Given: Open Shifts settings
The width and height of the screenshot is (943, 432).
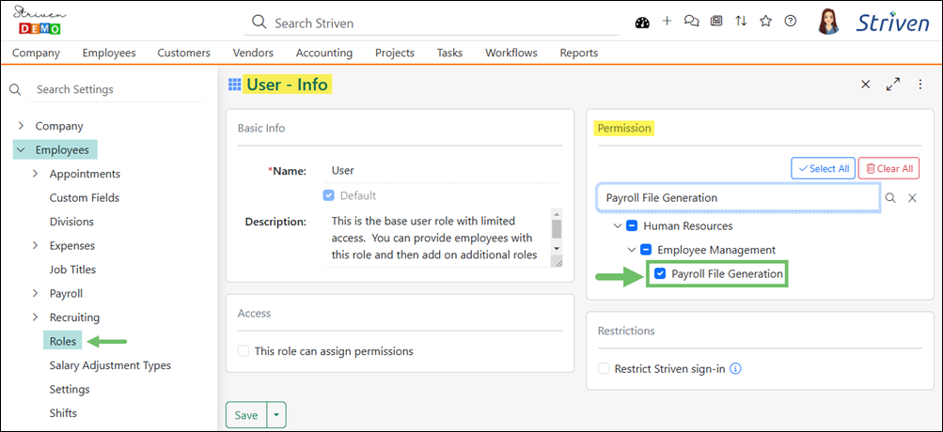Looking at the screenshot, I should [x=63, y=413].
